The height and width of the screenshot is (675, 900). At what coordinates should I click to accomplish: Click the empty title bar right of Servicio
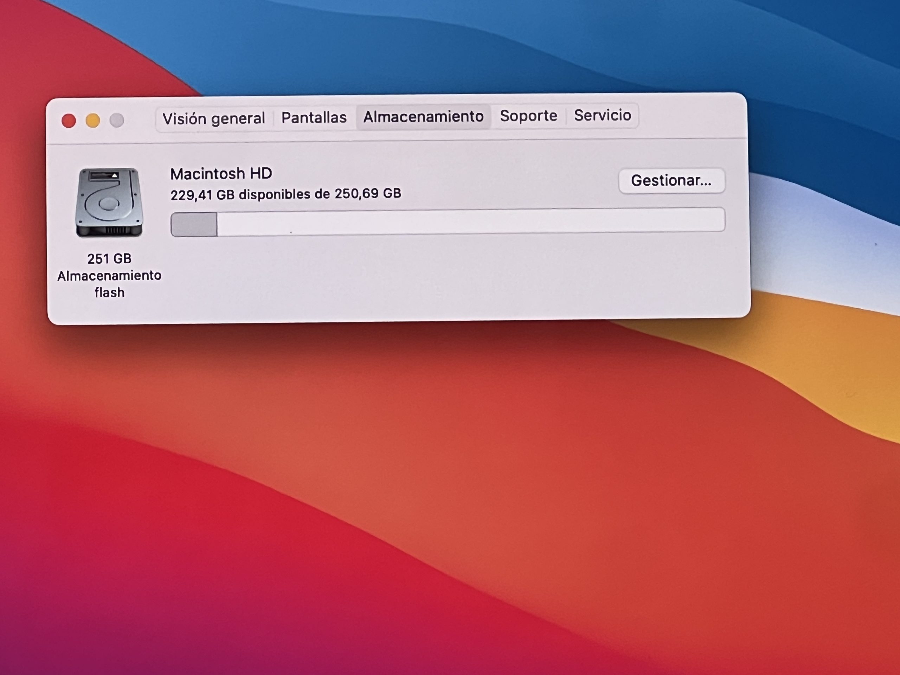point(692,116)
